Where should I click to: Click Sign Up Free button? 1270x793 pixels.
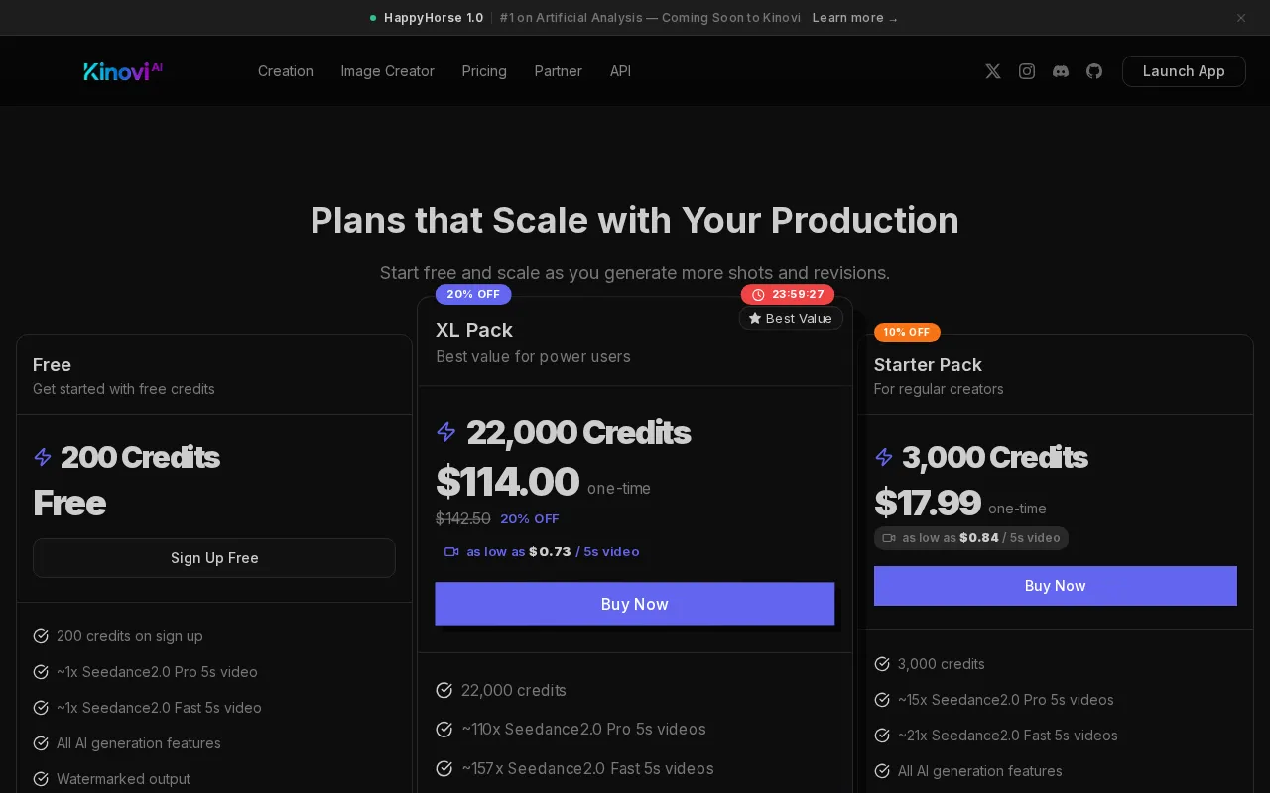click(x=214, y=558)
